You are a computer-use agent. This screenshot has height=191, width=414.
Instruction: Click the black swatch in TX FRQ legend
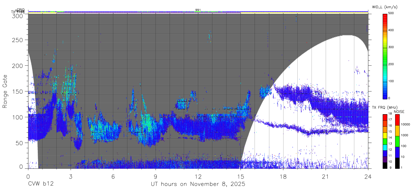coord(385,165)
